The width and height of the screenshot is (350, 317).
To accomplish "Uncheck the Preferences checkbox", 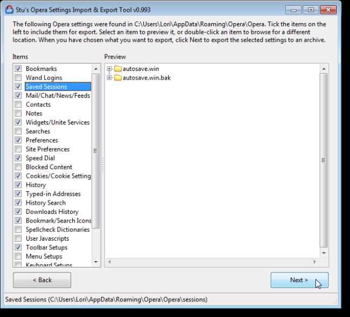I will 18,140.
